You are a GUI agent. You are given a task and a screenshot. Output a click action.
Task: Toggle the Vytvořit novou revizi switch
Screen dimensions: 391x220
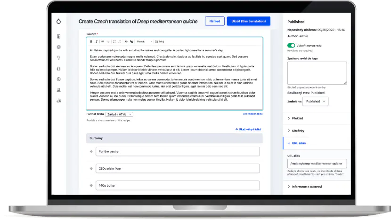(x=291, y=46)
